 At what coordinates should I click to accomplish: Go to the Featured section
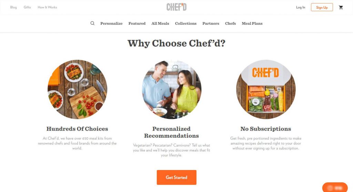137,23
